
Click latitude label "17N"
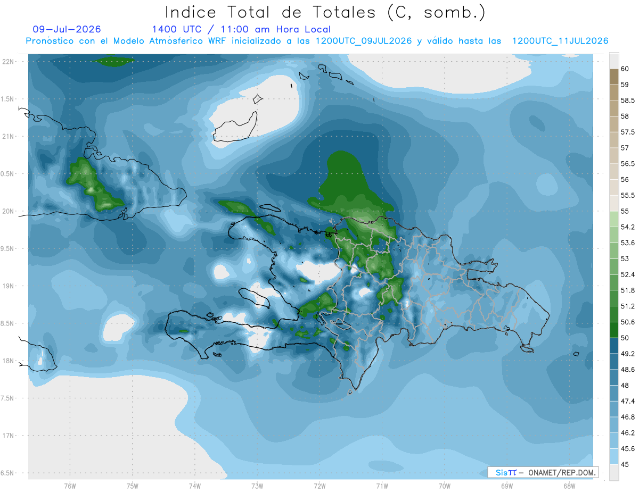click(x=9, y=436)
